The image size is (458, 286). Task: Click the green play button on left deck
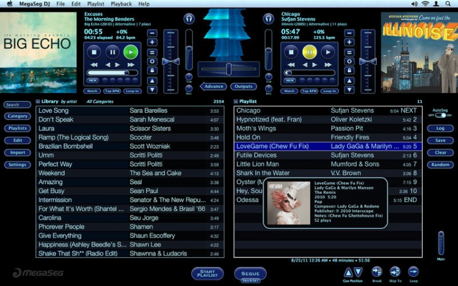[x=131, y=52]
